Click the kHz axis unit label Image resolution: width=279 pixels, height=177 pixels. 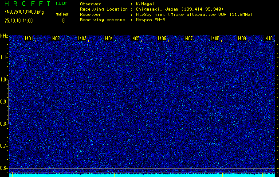(4, 35)
